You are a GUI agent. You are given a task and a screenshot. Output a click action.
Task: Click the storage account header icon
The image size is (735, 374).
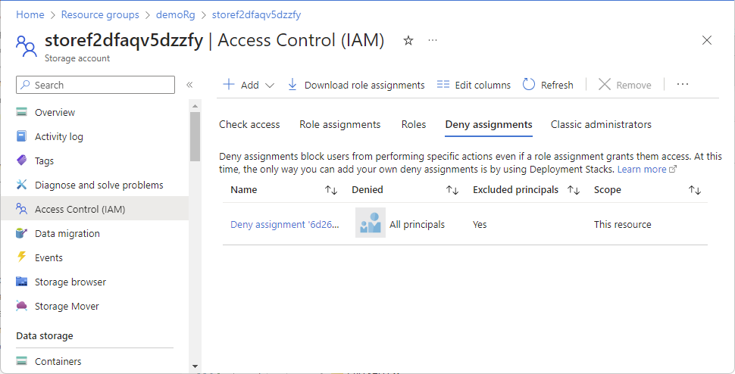[25, 46]
